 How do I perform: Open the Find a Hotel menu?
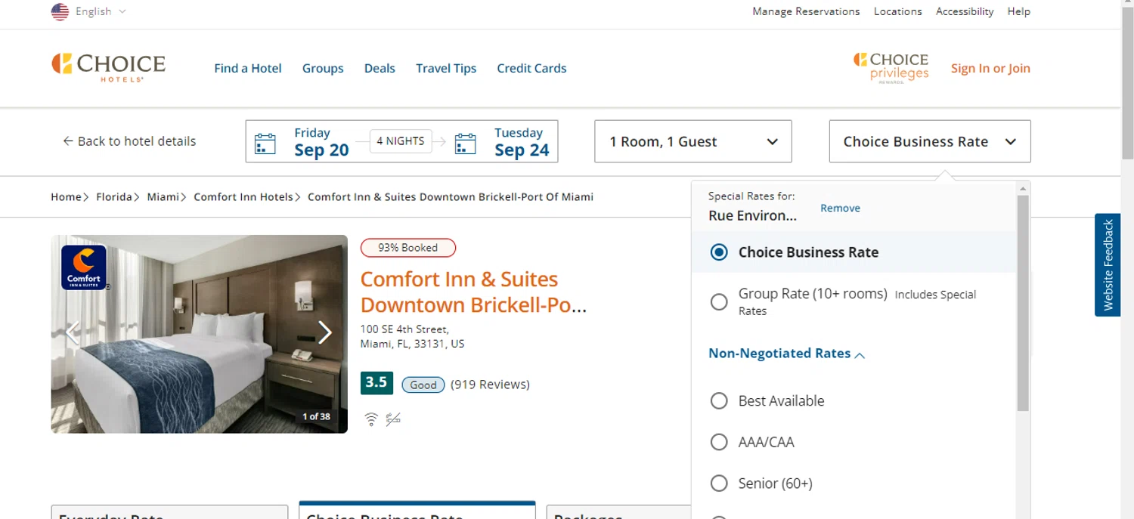(x=247, y=68)
